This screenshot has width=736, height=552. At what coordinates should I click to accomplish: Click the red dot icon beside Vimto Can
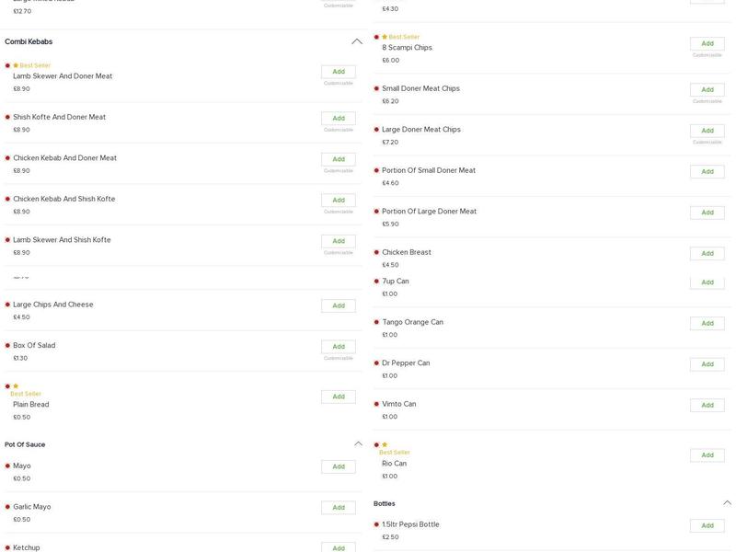[x=376, y=405]
